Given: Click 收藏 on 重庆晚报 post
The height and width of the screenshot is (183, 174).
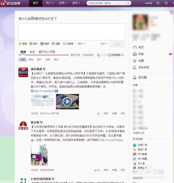Looking at the screenshot, I should [x=114, y=113].
